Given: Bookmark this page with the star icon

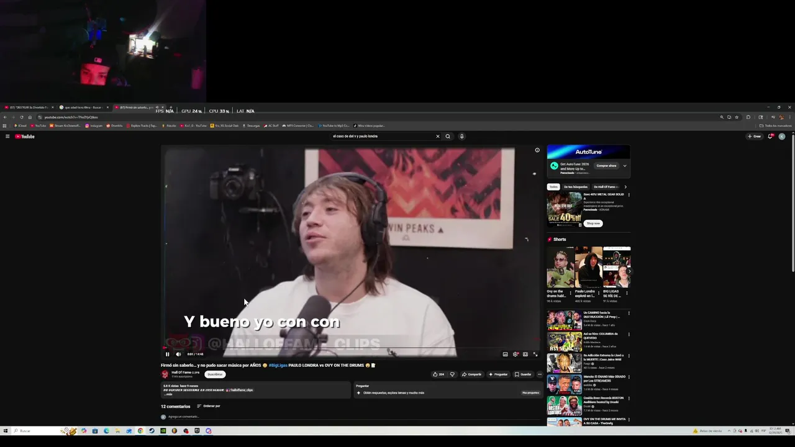Looking at the screenshot, I should pyautogui.click(x=737, y=117).
